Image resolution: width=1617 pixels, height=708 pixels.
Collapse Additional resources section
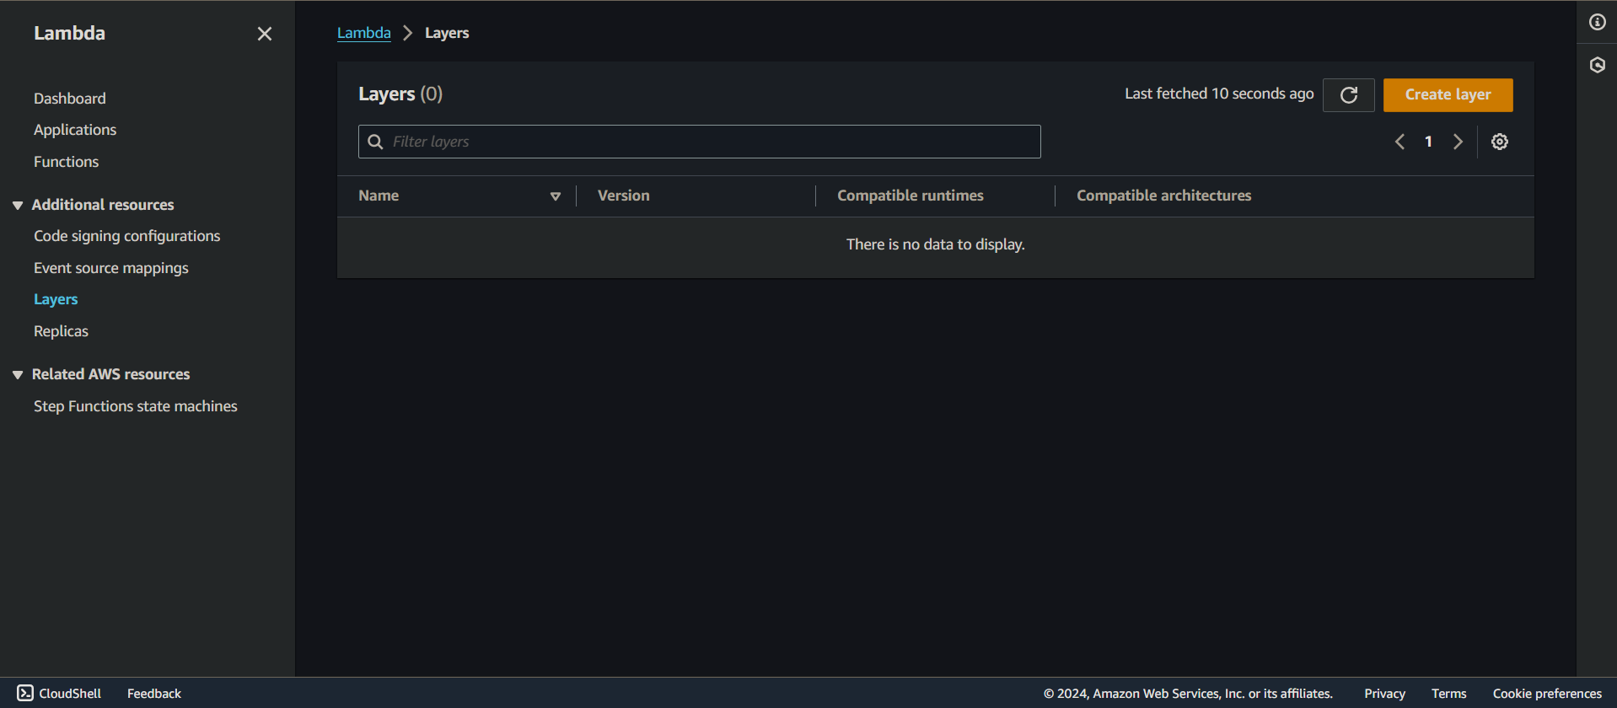(18, 206)
